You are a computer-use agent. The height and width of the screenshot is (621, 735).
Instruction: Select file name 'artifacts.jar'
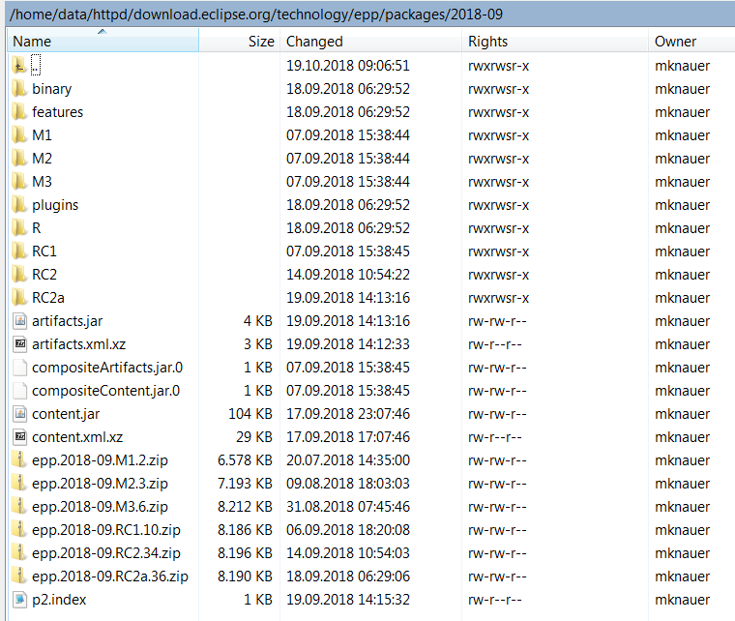(67, 320)
